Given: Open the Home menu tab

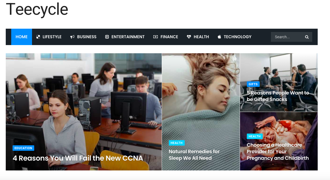Looking at the screenshot, I should point(22,37).
